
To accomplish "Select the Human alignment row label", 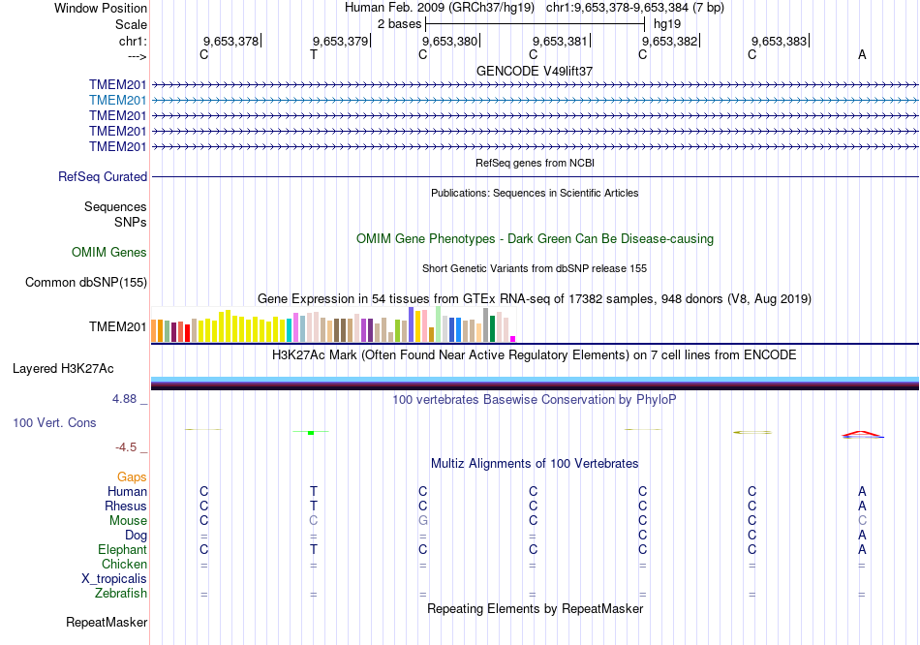I will tap(127, 492).
